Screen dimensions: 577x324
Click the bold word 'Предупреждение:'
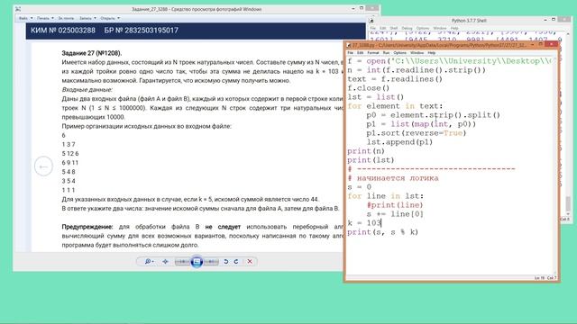coord(87,227)
